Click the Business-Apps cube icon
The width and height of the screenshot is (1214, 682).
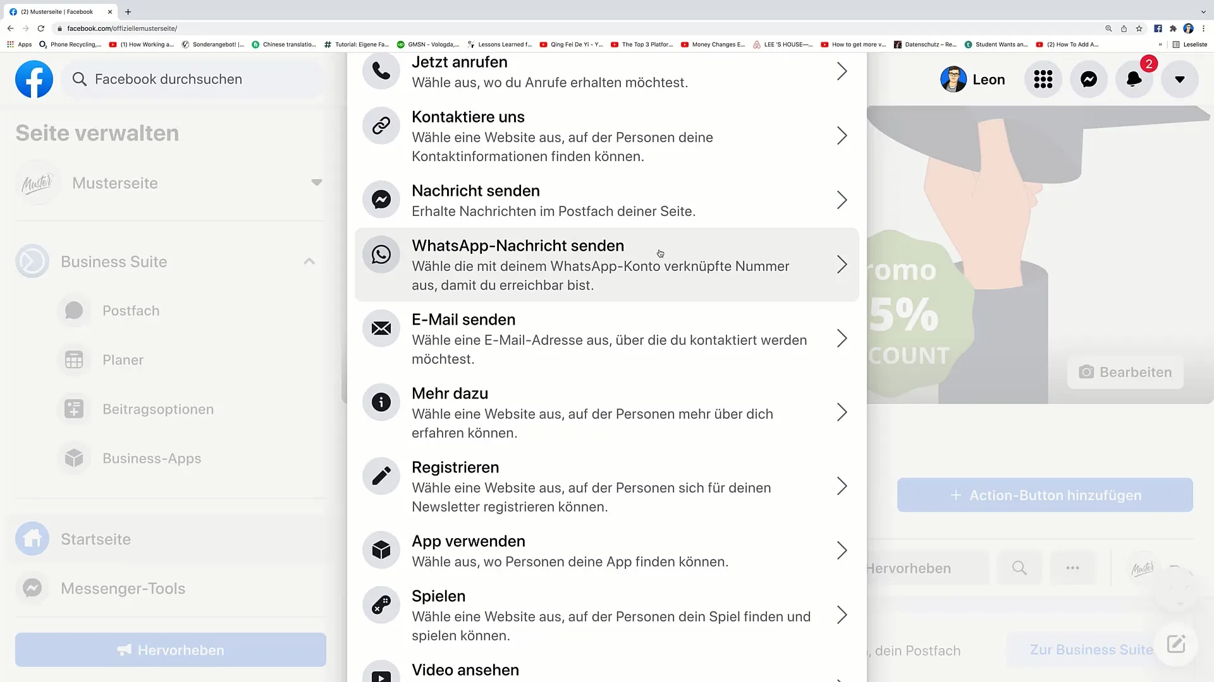[x=74, y=458]
